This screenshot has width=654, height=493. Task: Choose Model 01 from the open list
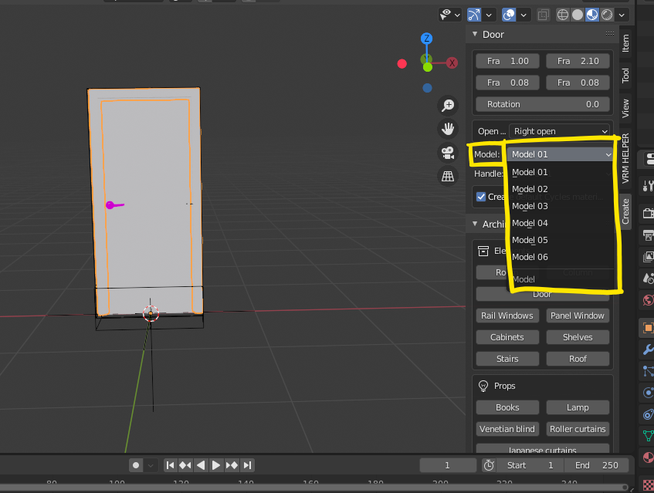[561, 172]
